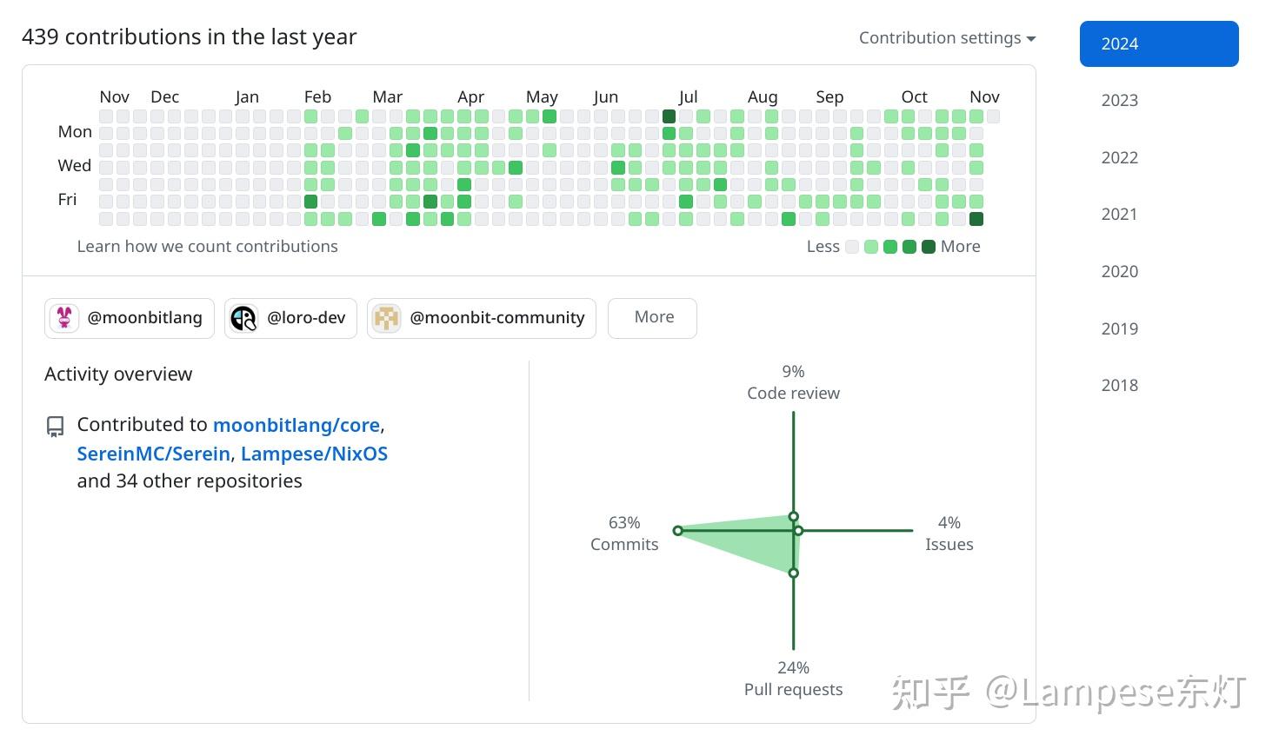Click the lightest gray legend swatch

pyautogui.click(x=852, y=247)
